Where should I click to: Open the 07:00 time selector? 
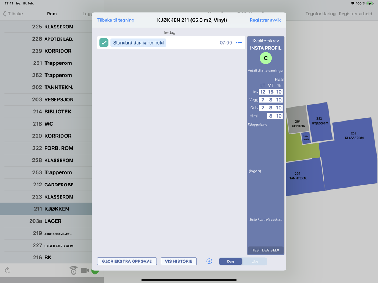click(x=226, y=42)
